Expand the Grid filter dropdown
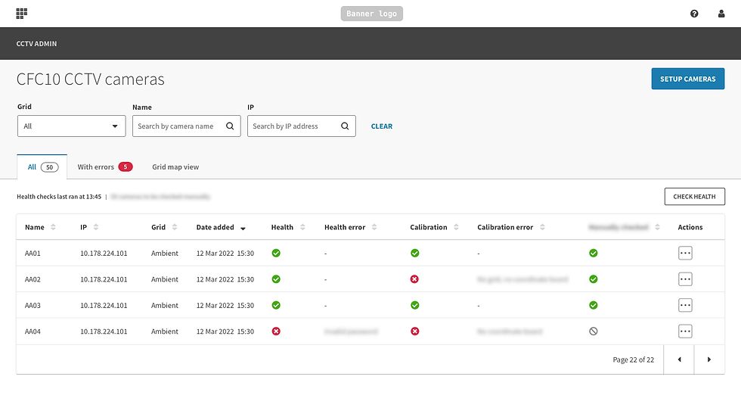 (71, 126)
